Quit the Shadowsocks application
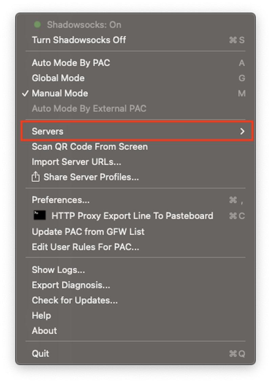This screenshot has width=271, height=383. pos(40,353)
